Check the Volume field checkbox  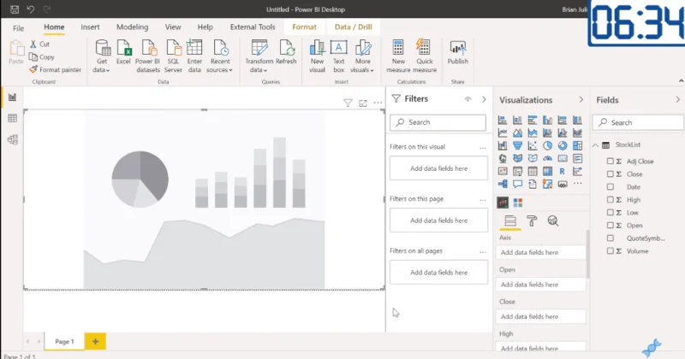[611, 250]
